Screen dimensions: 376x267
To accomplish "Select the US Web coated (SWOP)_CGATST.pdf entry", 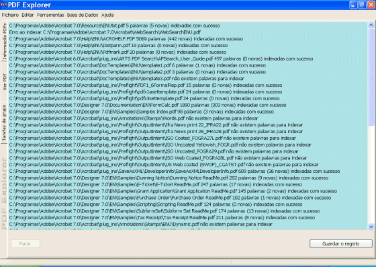I will tap(164, 165).
